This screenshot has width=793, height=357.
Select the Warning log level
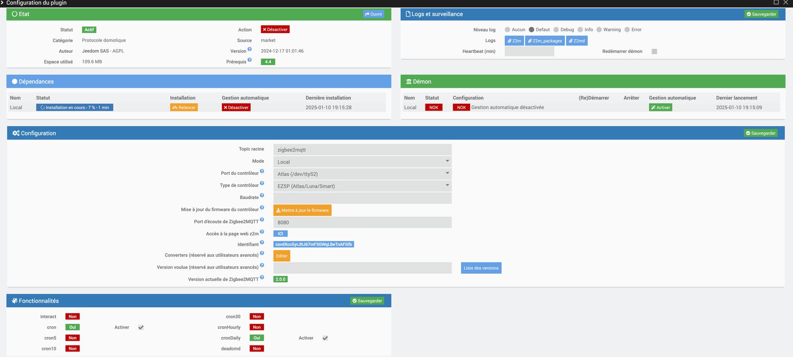click(599, 30)
